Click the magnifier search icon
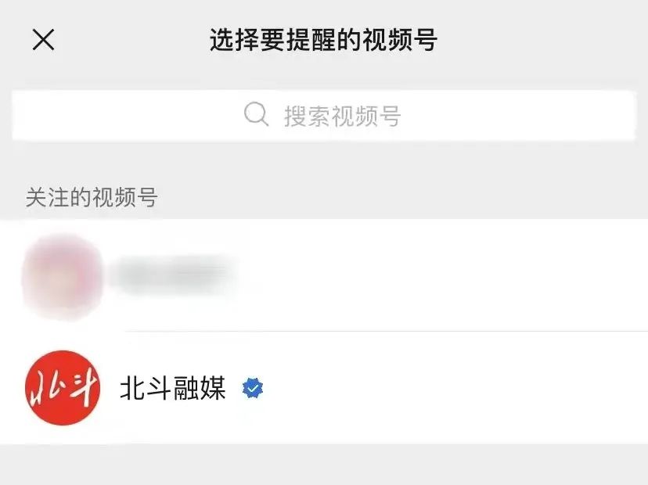The width and height of the screenshot is (648, 485). (x=256, y=114)
